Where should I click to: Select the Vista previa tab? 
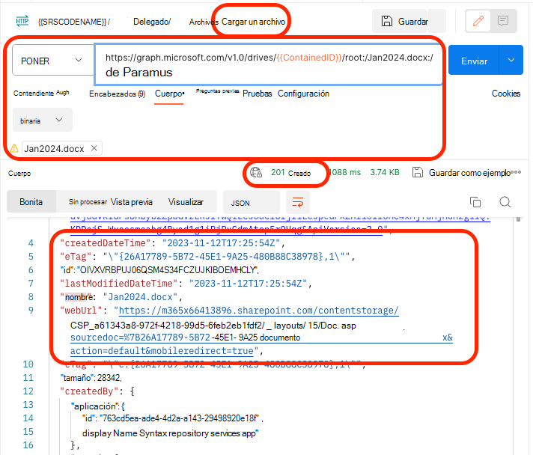[x=132, y=202]
